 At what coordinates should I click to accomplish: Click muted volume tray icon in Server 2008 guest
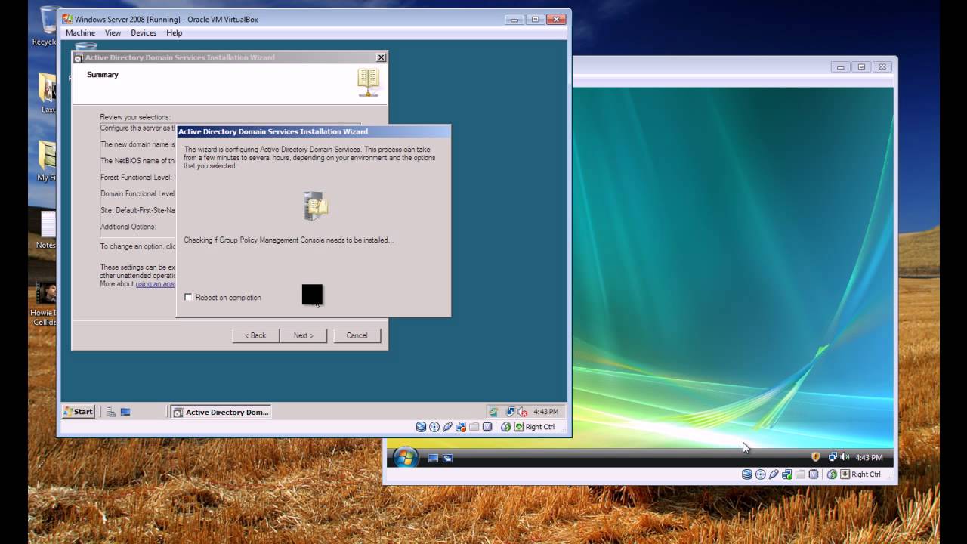[522, 412]
